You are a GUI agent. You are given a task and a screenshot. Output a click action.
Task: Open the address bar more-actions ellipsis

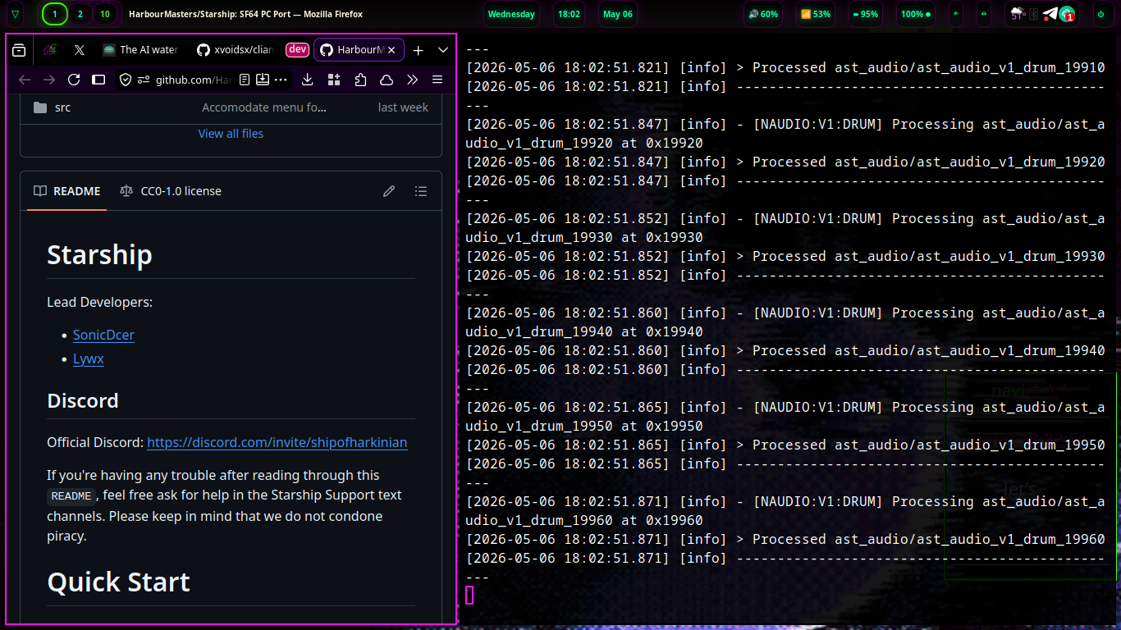coord(281,80)
